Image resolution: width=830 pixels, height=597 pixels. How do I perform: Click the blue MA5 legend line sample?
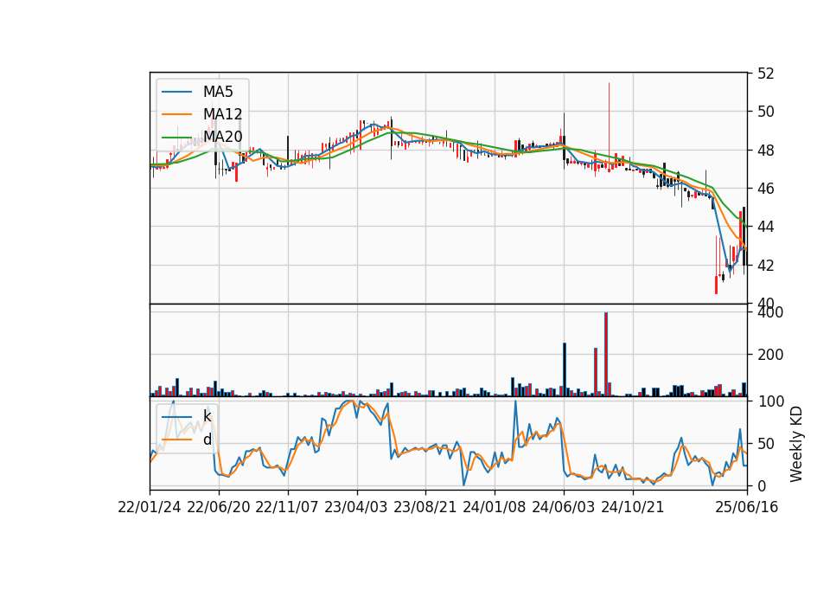tap(176, 92)
